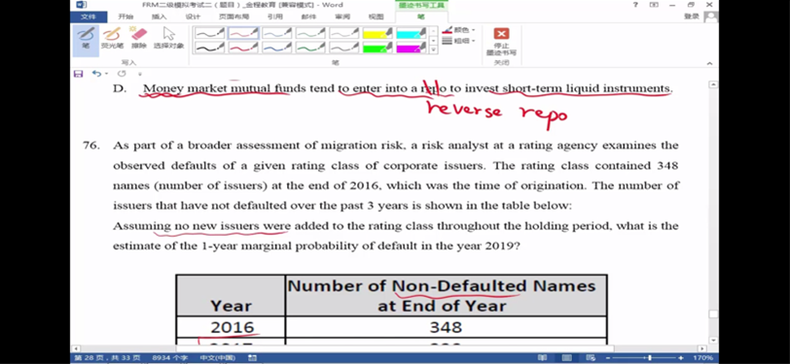Pick the thick blue pen style

pyautogui.click(x=277, y=48)
